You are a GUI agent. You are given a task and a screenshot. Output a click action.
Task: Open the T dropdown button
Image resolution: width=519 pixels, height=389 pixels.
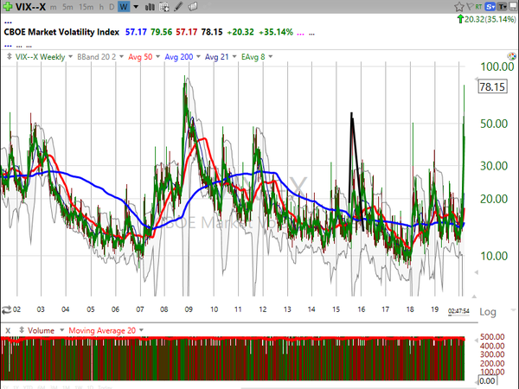[x=502, y=7]
